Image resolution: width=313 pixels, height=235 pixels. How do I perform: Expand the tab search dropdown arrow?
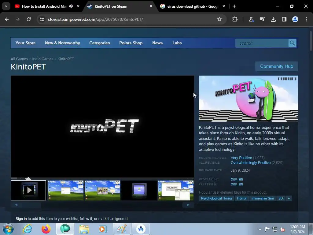pyautogui.click(x=6, y=6)
